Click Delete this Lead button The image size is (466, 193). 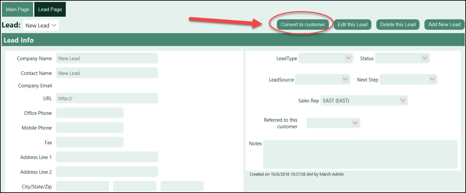click(398, 25)
